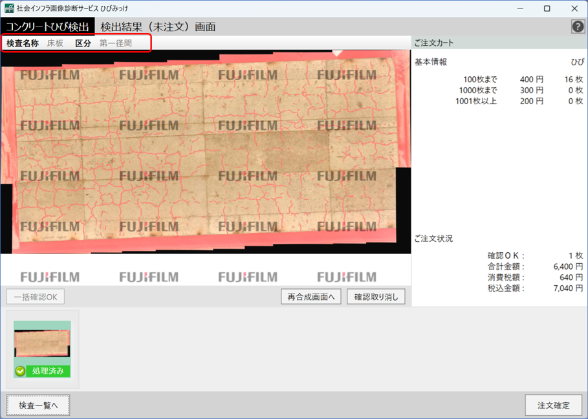Click the ご注文状況 heading
The width and height of the screenshot is (588, 419).
click(433, 239)
